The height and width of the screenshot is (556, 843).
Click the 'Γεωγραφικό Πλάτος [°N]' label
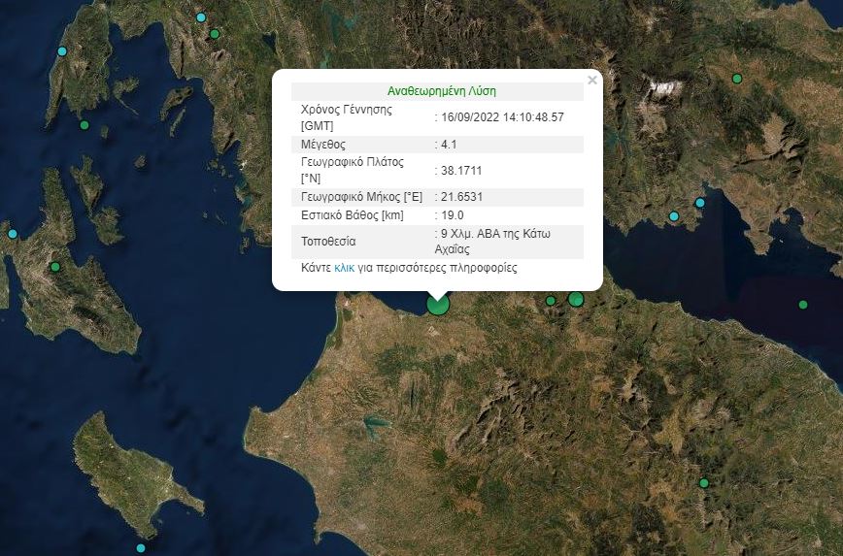(x=353, y=170)
